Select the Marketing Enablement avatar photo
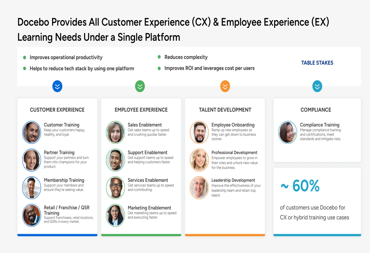The width and height of the screenshot is (370, 253). (x=115, y=215)
